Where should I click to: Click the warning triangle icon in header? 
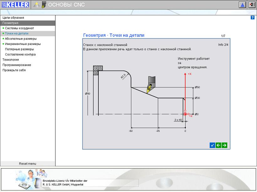coord(36,5)
